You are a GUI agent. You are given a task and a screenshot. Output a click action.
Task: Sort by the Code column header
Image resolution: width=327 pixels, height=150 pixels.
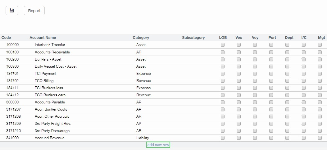coord(6,38)
